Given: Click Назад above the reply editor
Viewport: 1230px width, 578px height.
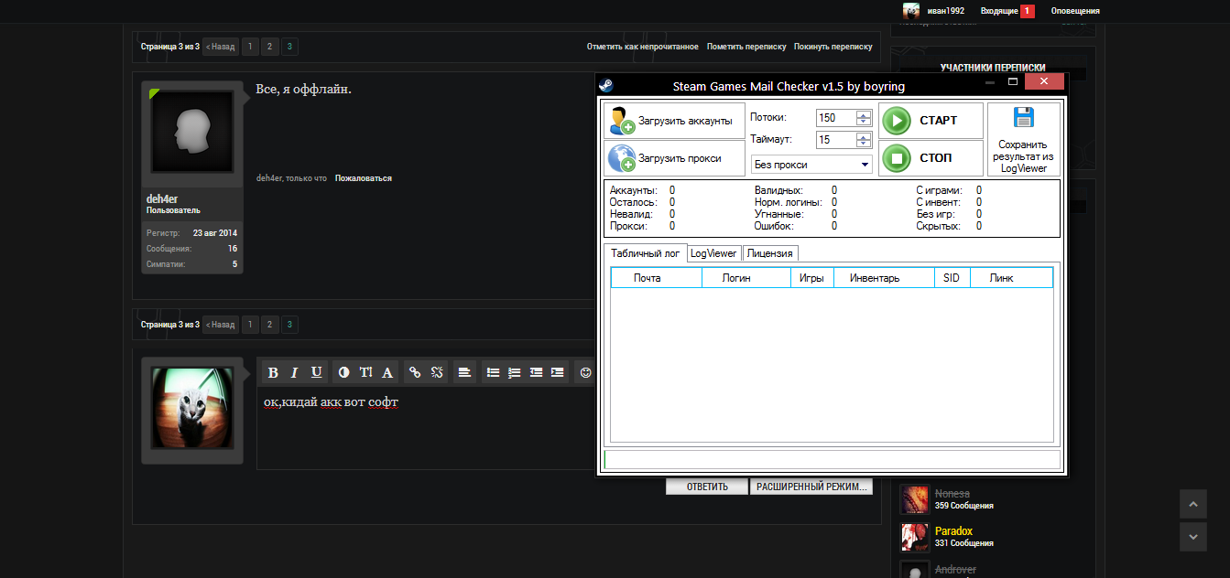Looking at the screenshot, I should pos(220,325).
